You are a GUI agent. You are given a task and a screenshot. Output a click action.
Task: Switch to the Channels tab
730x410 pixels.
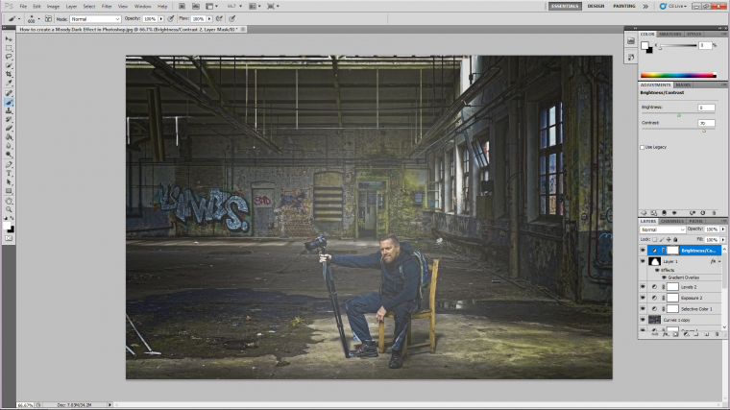tap(672, 221)
